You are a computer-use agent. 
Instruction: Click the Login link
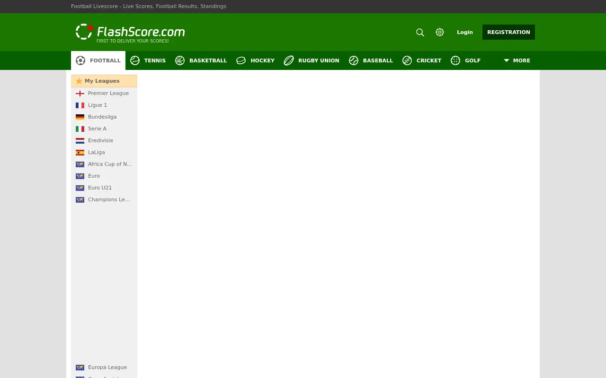tap(465, 32)
